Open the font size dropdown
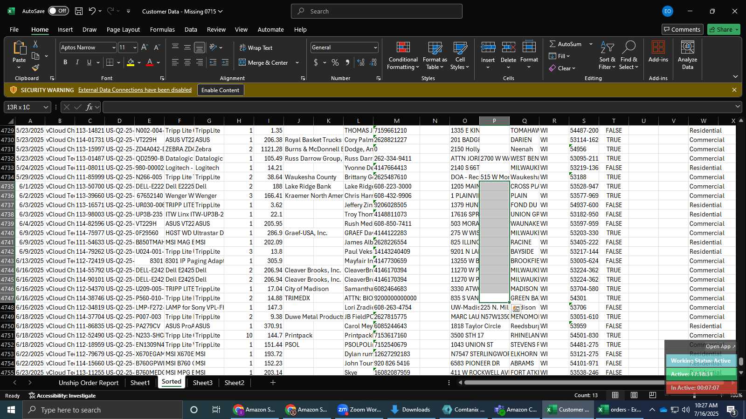Screen dimensions: 746x419 pyautogui.click(x=135, y=47)
